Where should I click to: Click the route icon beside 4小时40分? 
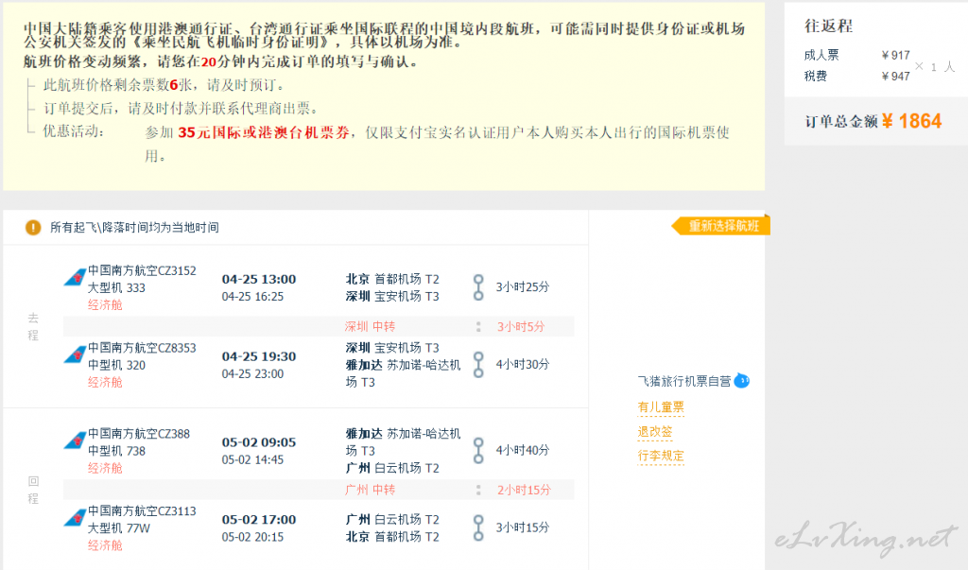[478, 450]
